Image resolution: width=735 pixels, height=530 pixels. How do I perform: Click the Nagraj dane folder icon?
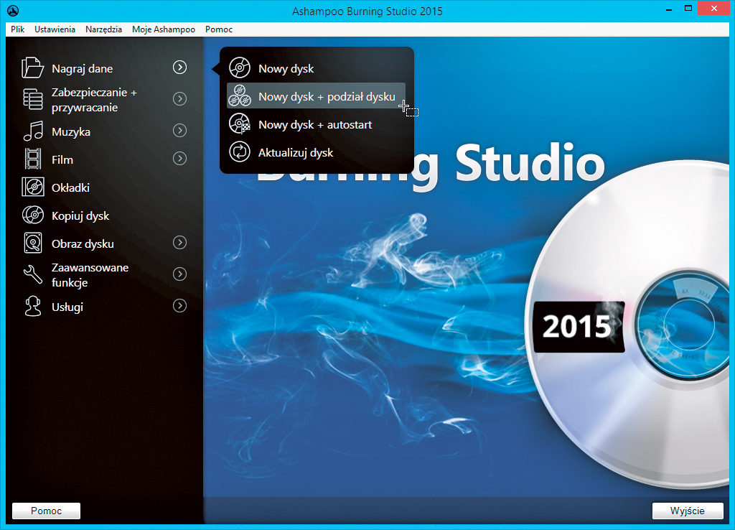(x=33, y=68)
